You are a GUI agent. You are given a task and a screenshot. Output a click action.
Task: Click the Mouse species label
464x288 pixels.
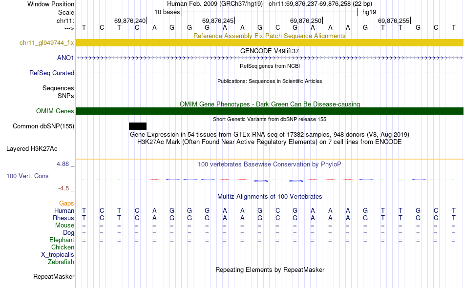click(64, 226)
